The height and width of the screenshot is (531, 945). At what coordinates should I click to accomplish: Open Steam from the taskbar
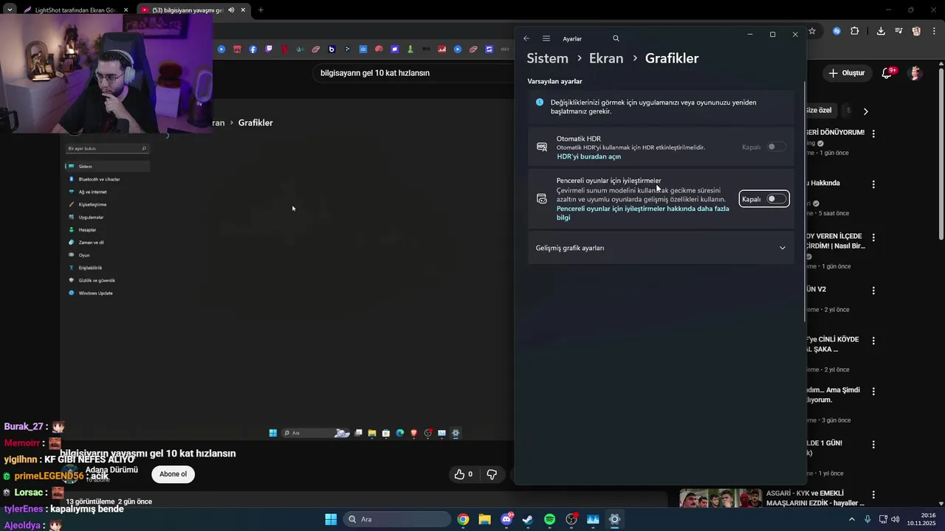[528, 519]
